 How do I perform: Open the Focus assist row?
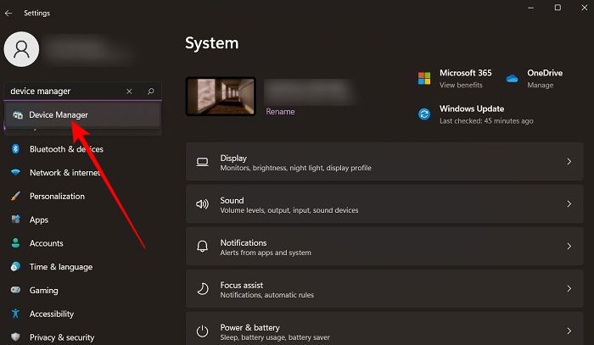(384, 289)
